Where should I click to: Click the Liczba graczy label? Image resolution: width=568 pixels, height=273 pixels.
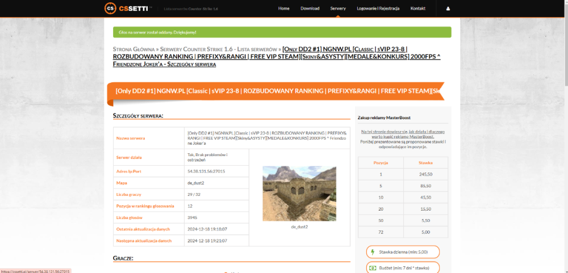click(x=130, y=195)
